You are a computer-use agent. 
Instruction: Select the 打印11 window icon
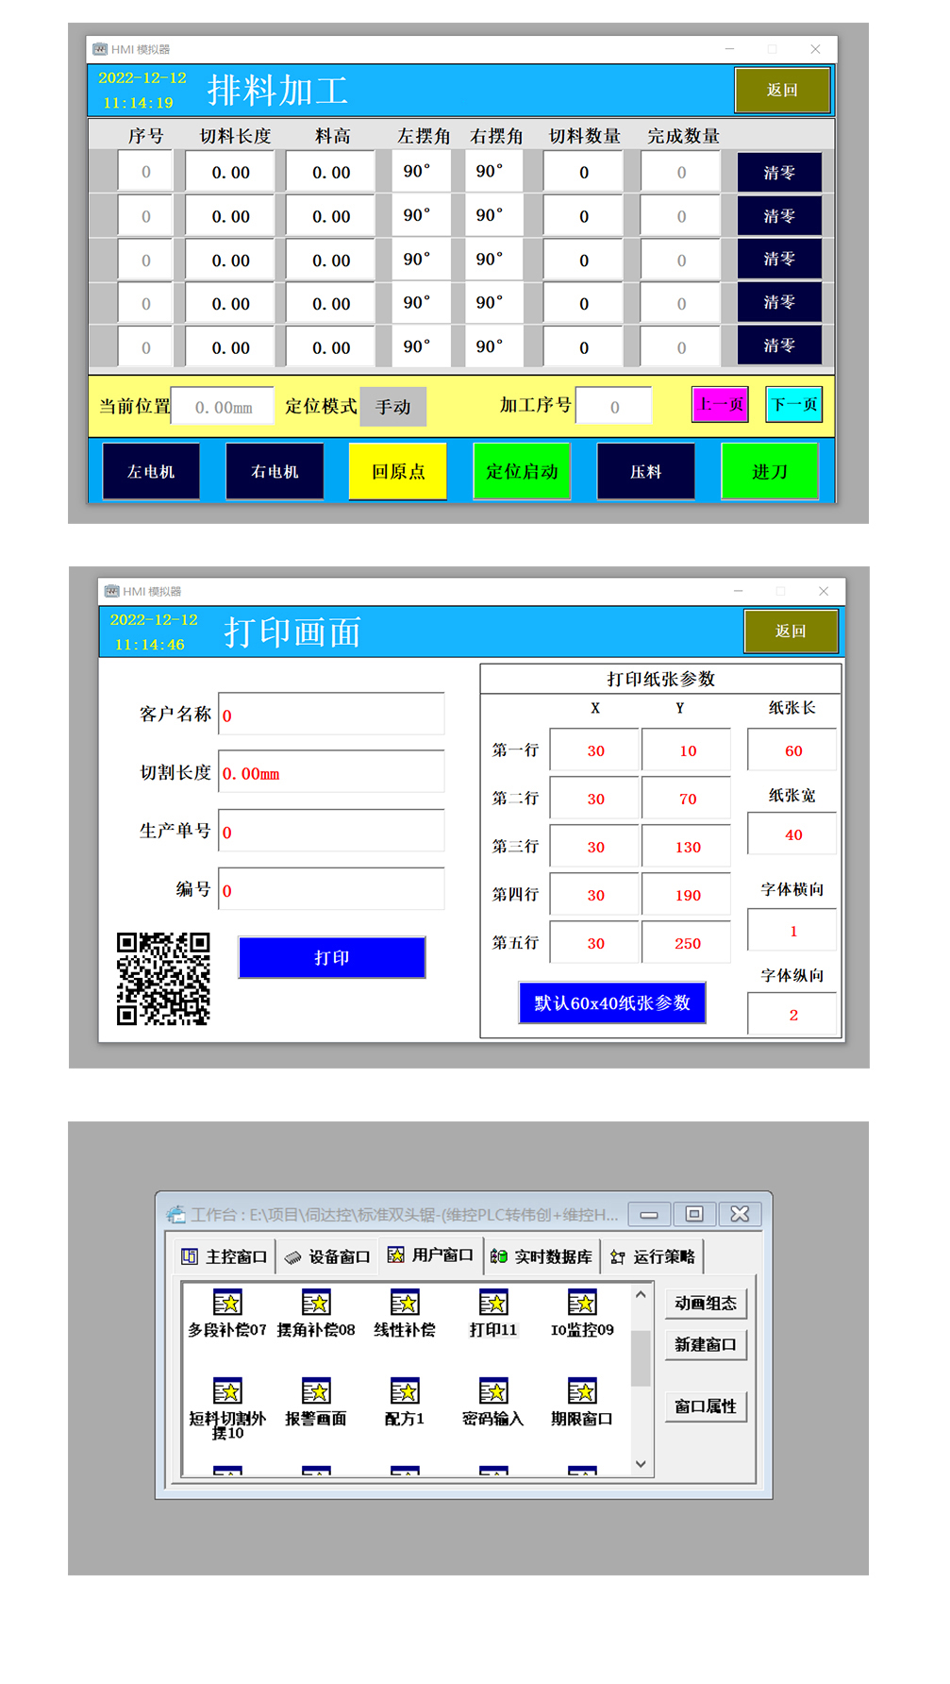(493, 1304)
